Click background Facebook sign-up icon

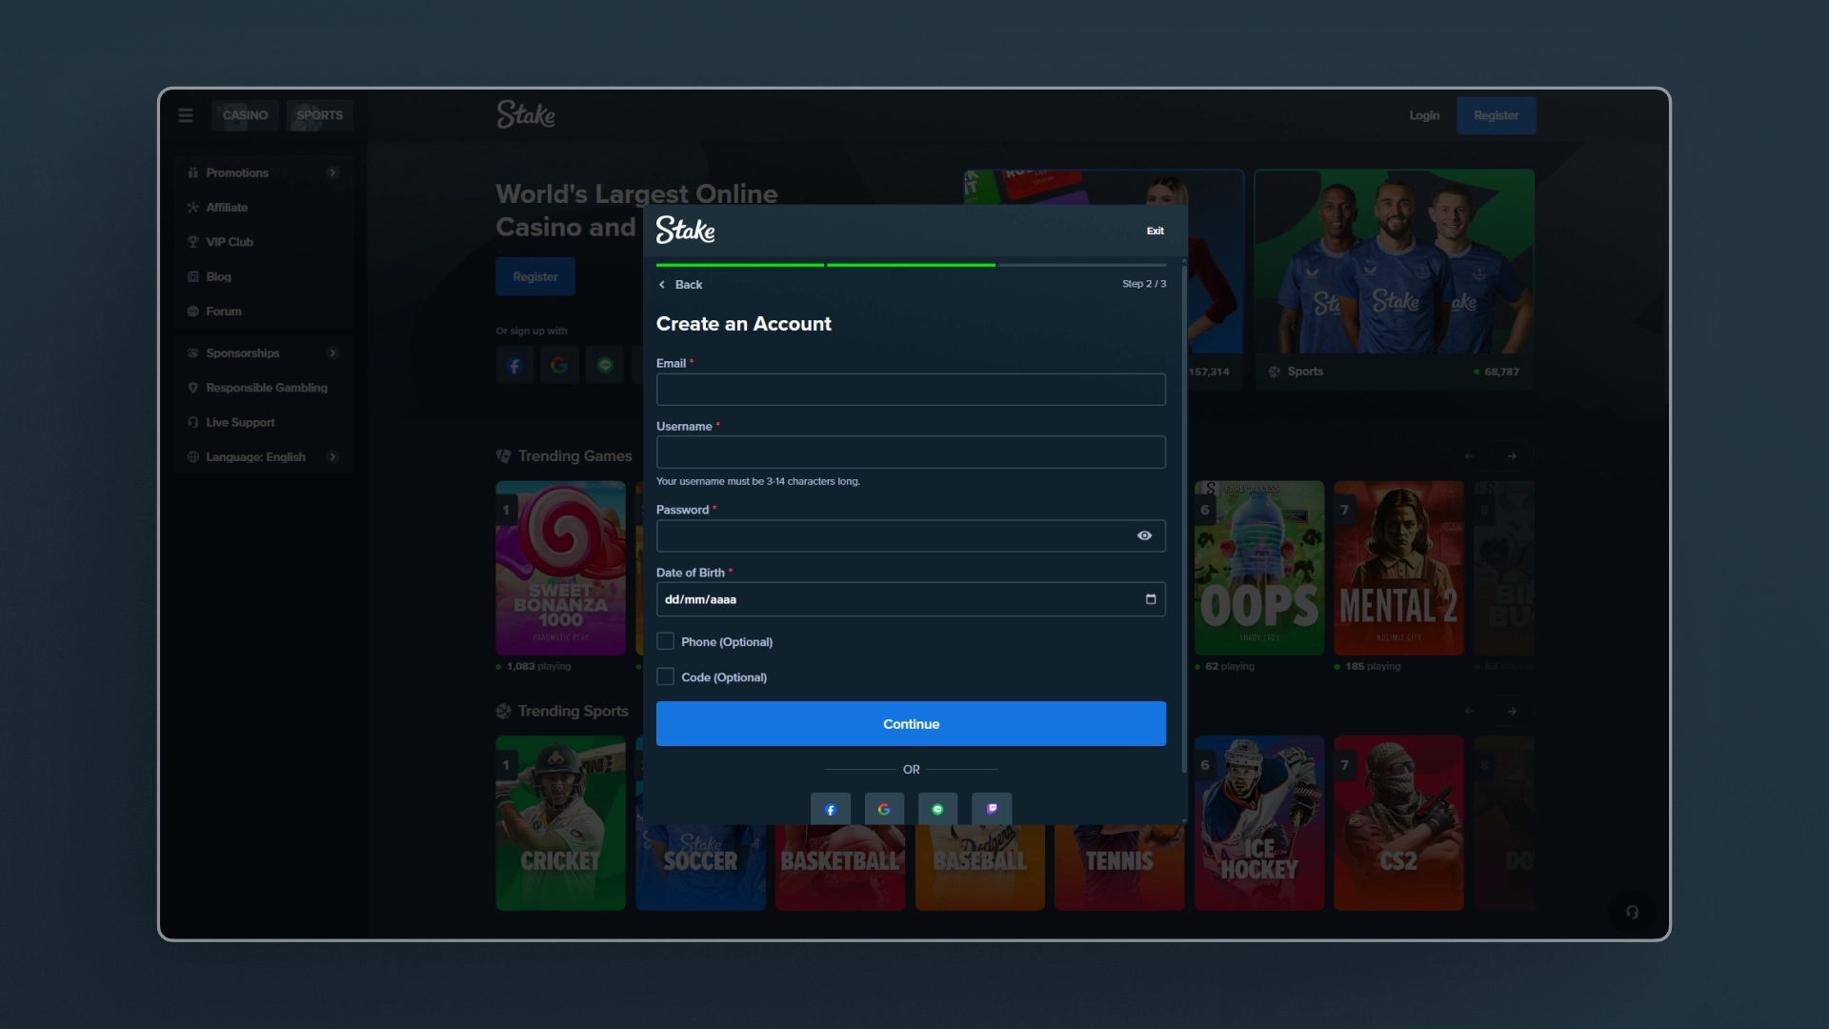(x=514, y=365)
